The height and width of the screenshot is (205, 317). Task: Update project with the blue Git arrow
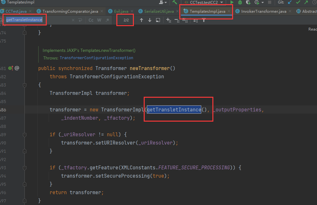click(290, 2)
